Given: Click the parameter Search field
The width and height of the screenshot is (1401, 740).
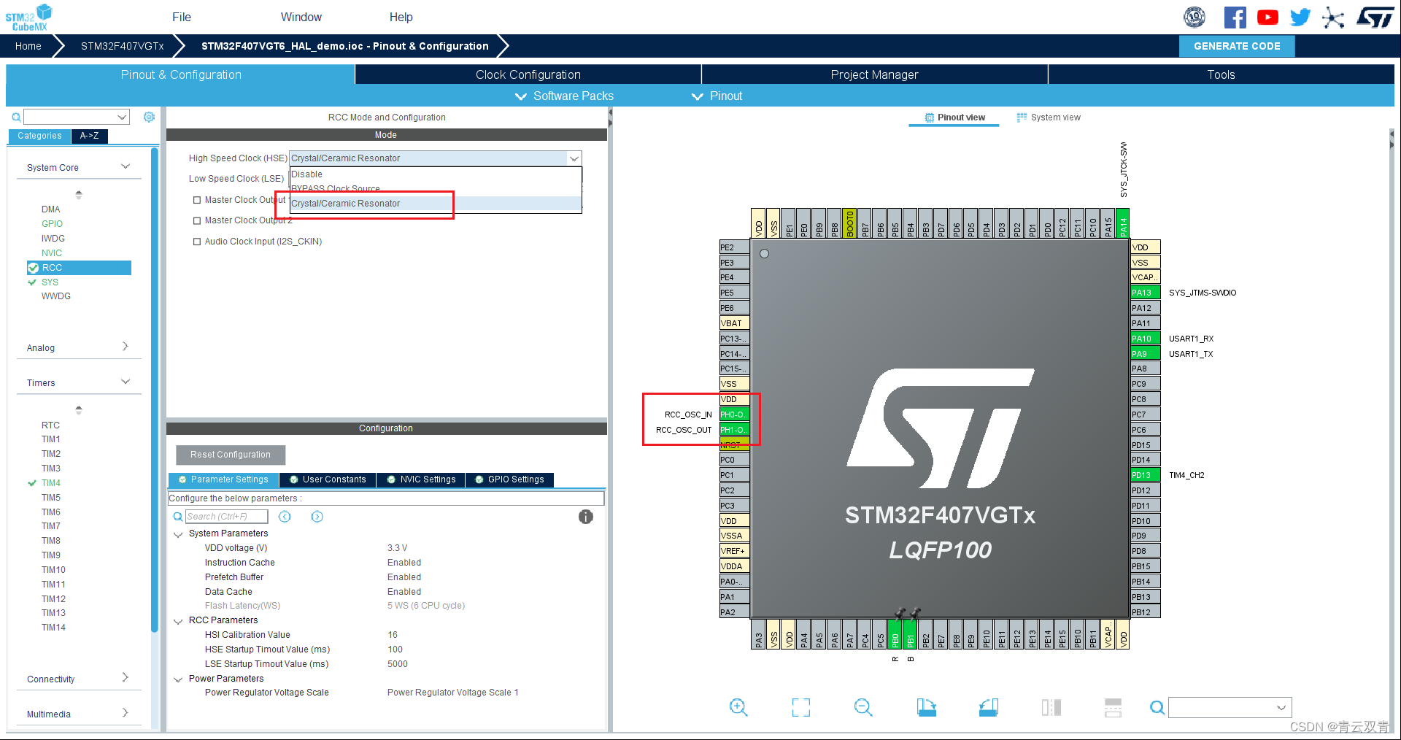Looking at the screenshot, I should tap(227, 517).
